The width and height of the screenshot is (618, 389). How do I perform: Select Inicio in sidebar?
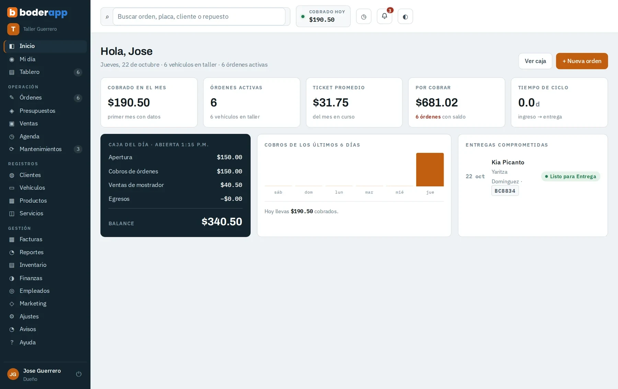coord(45,46)
